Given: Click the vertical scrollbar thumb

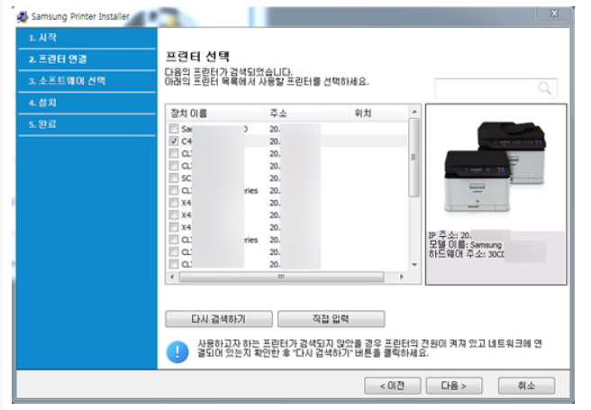Looking at the screenshot, I should (414, 157).
